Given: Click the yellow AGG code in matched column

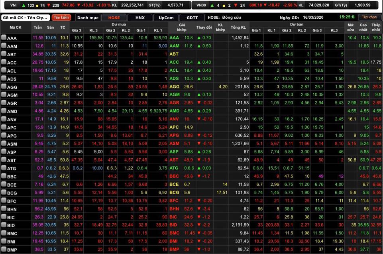Looking at the screenshot, I should coord(175,87).
